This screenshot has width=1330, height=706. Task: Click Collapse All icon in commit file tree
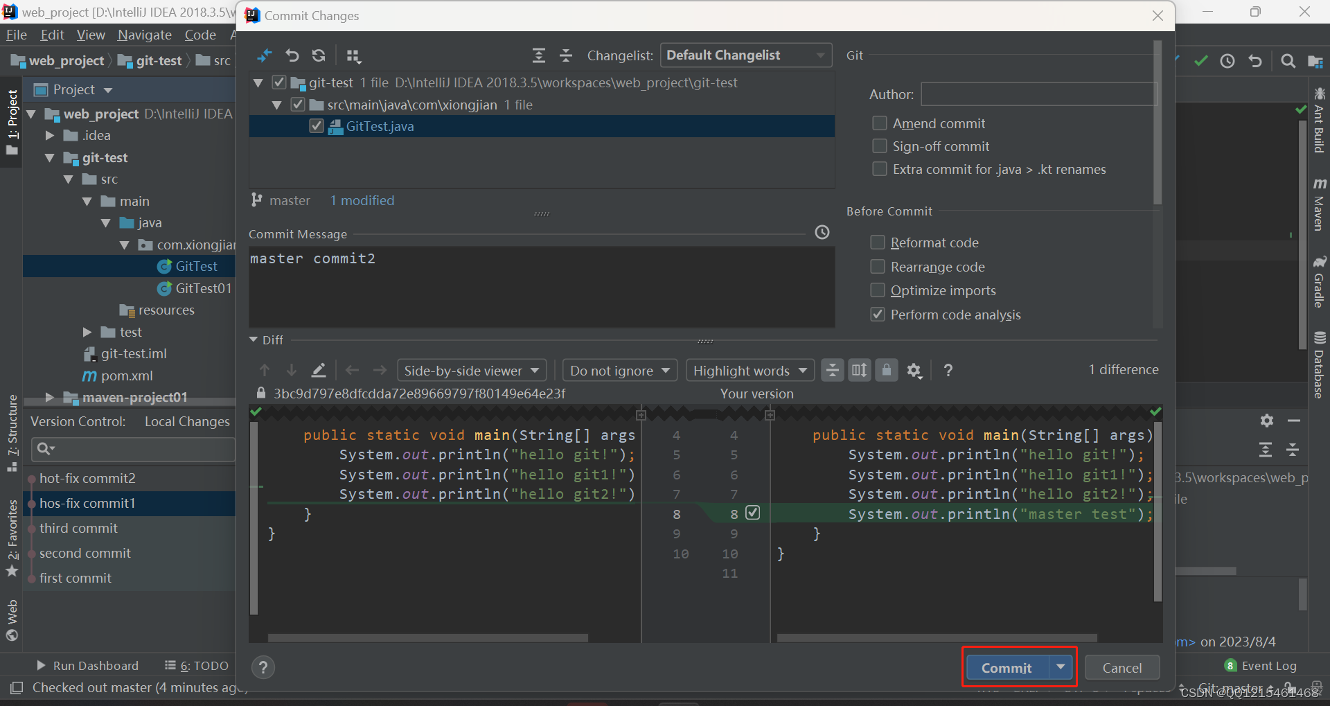tap(566, 55)
